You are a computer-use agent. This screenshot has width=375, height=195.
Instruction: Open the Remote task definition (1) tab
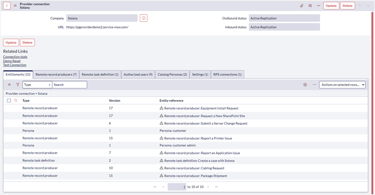pos(100,75)
